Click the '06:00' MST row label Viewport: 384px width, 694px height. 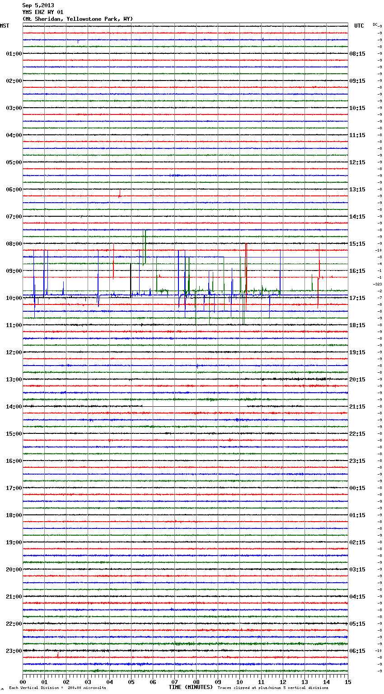click(x=14, y=190)
